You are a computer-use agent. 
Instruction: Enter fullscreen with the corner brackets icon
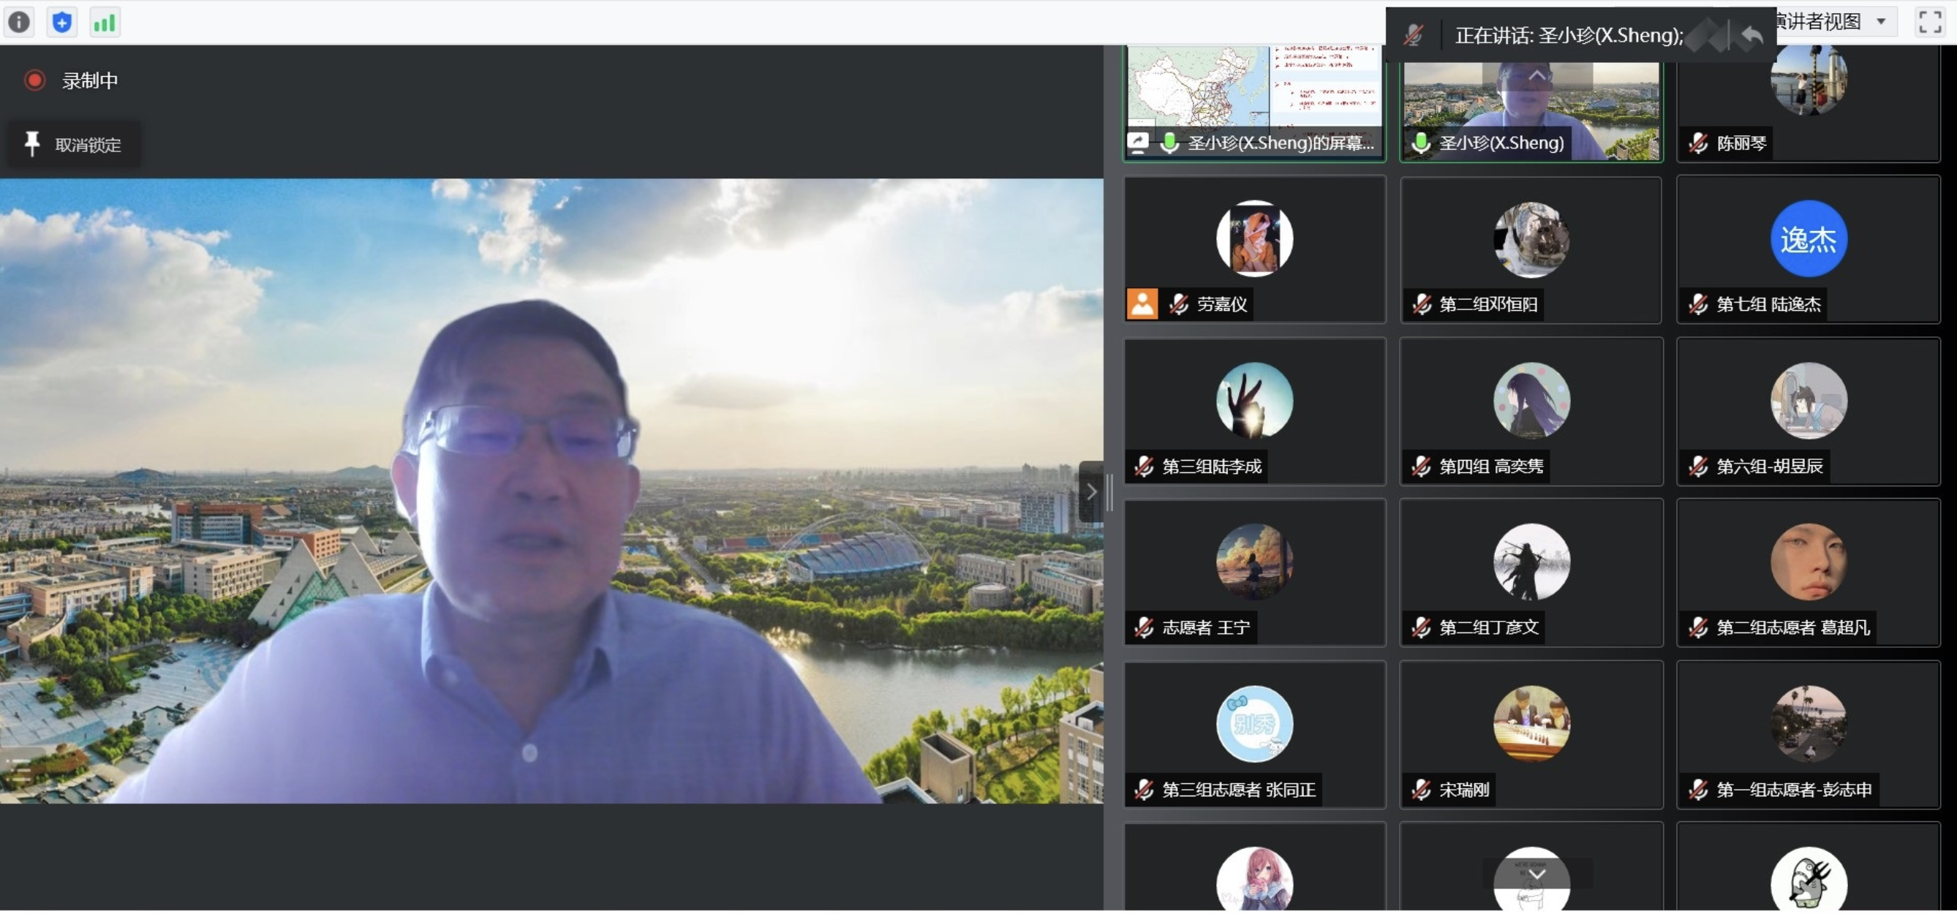(1929, 22)
